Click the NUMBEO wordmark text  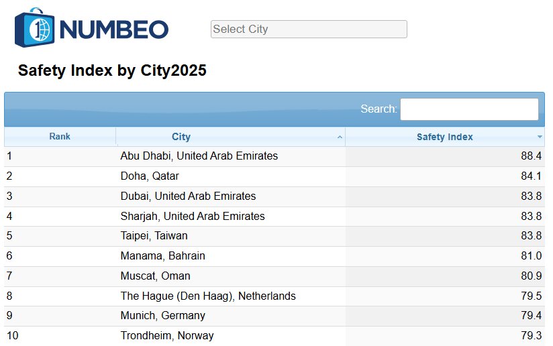[114, 30]
